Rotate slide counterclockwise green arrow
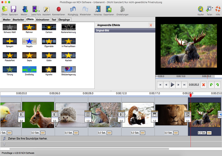This screenshot has height=156, width=222. [211, 85]
